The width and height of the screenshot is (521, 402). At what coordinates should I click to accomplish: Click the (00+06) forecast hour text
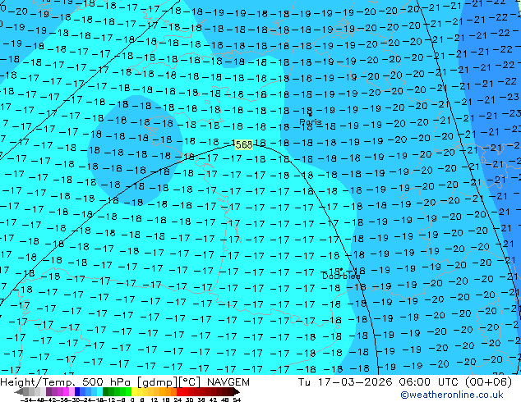(x=488, y=382)
